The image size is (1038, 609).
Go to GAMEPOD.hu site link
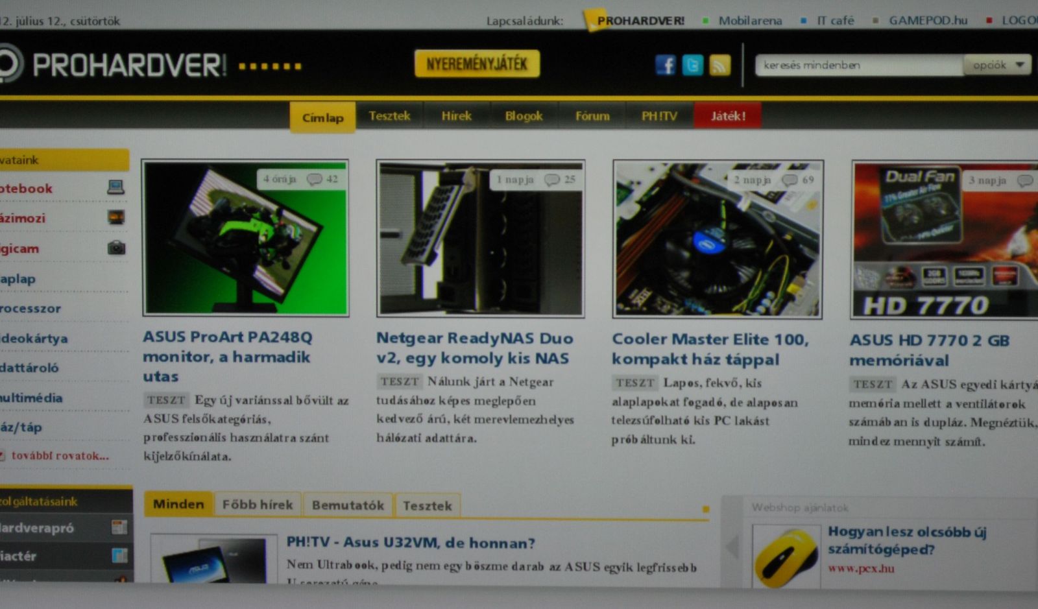pyautogui.click(x=928, y=21)
